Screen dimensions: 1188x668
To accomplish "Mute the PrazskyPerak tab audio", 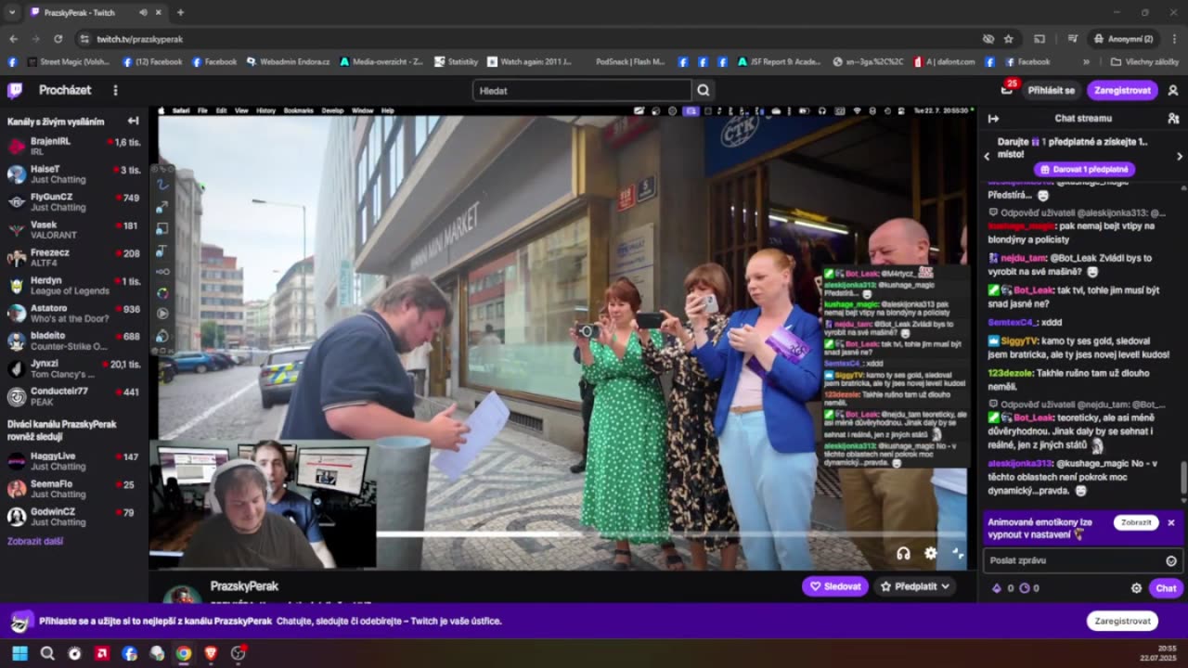I will pos(143,12).
